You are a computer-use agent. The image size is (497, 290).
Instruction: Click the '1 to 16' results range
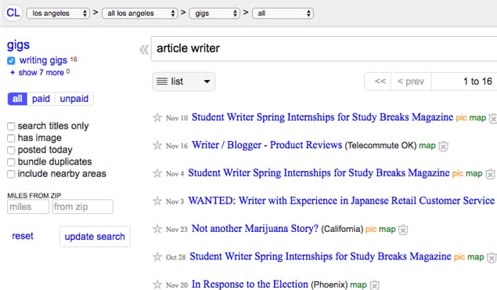[x=477, y=82]
